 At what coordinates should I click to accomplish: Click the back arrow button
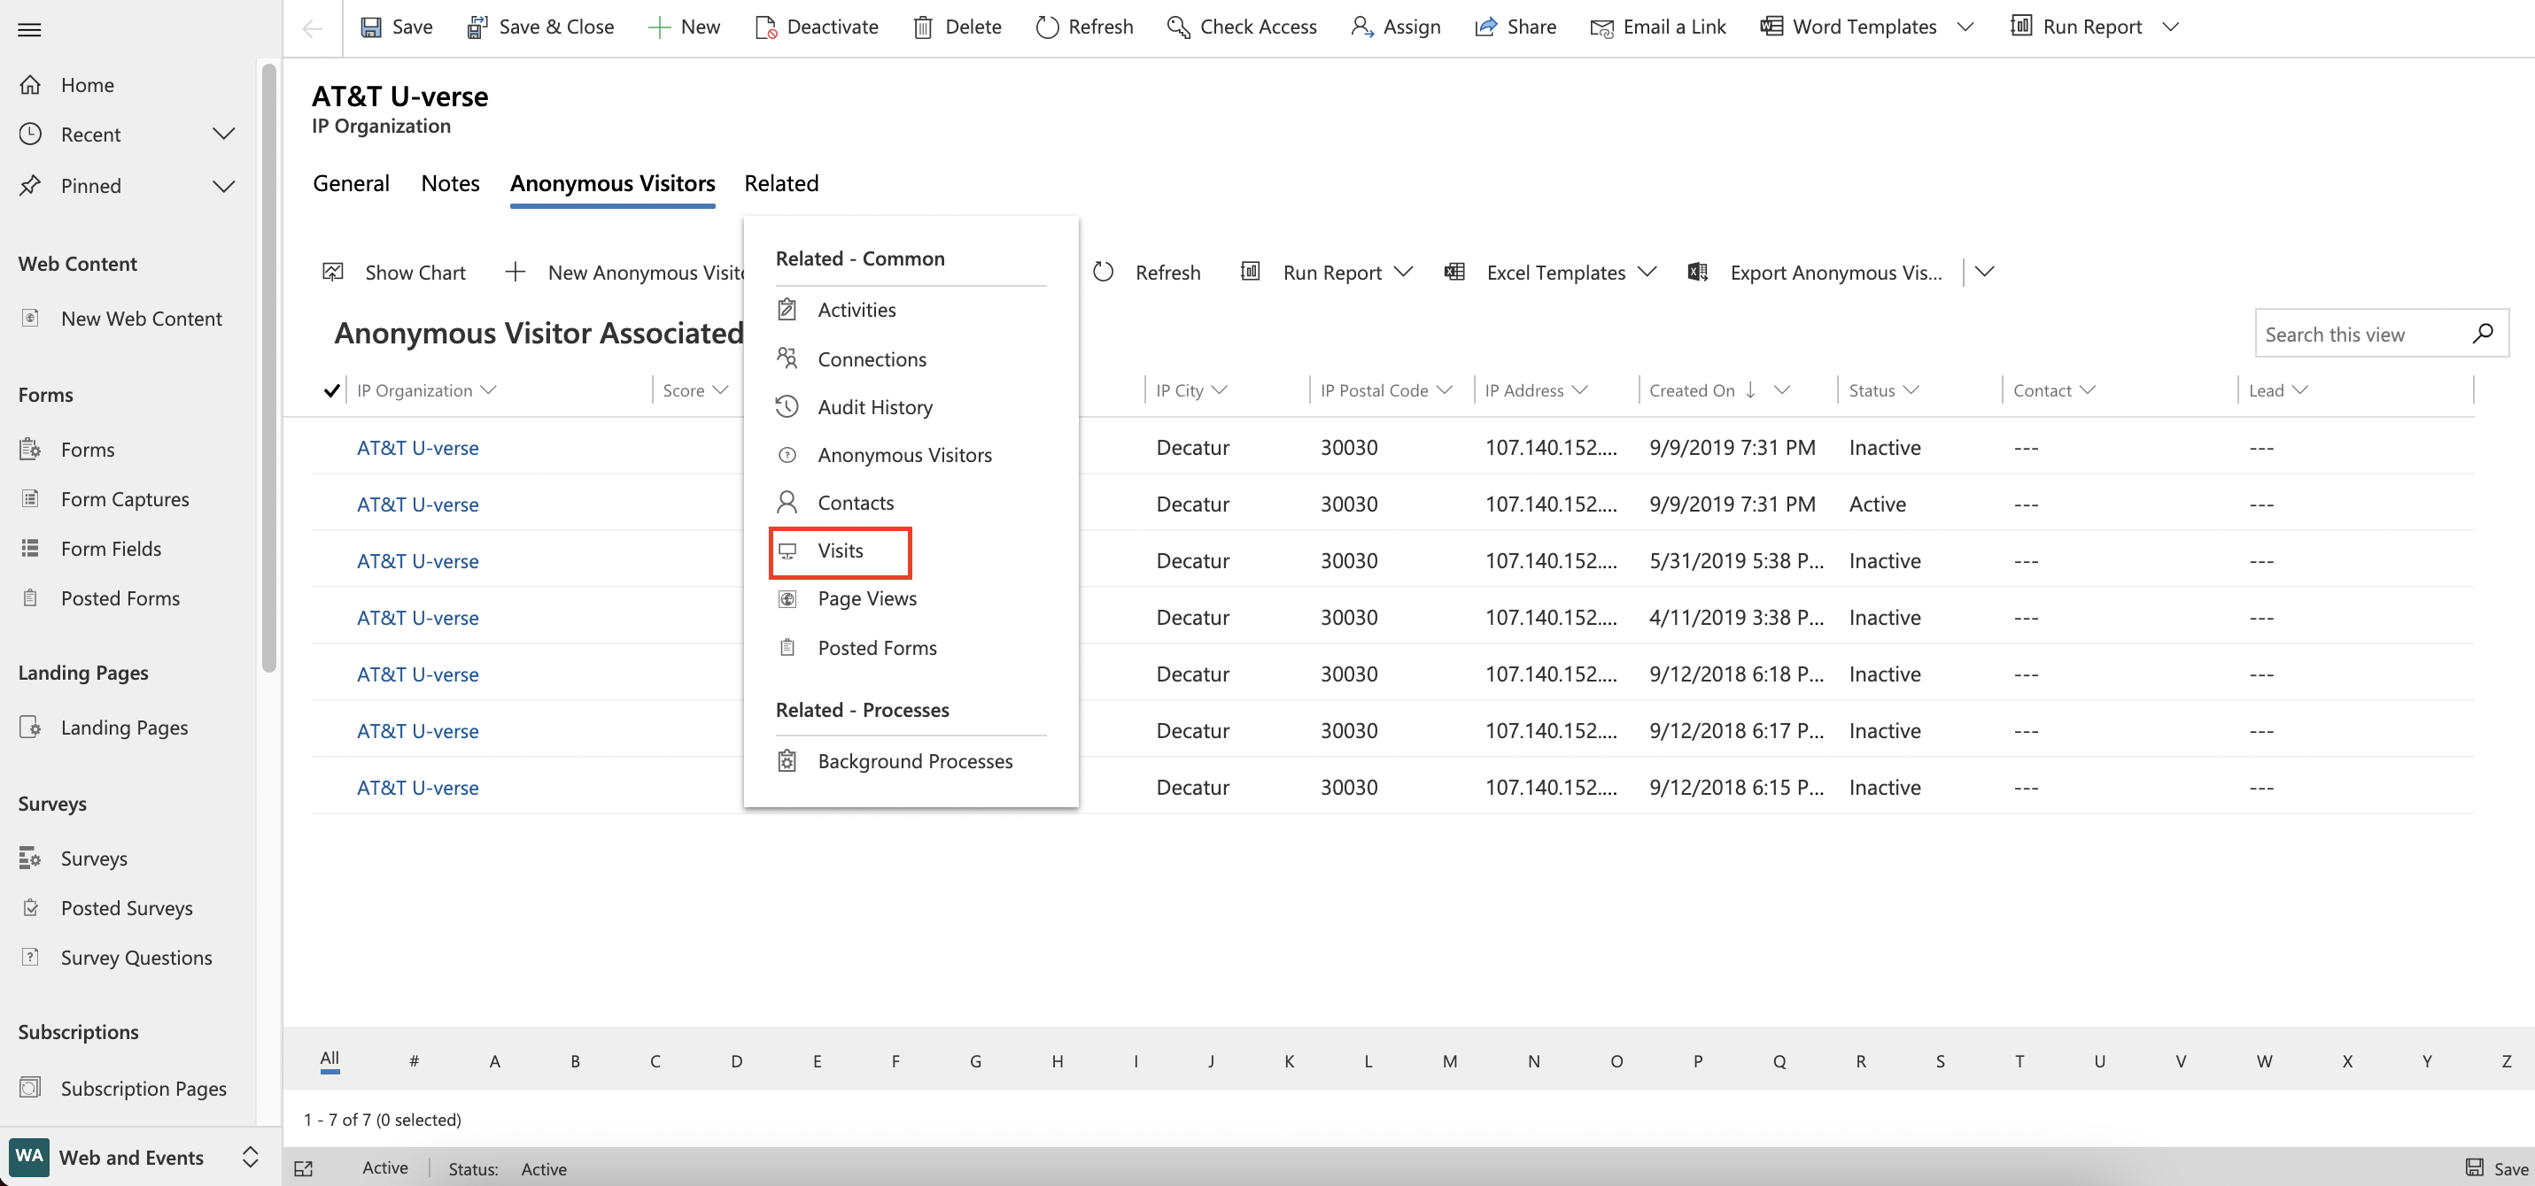tap(313, 28)
